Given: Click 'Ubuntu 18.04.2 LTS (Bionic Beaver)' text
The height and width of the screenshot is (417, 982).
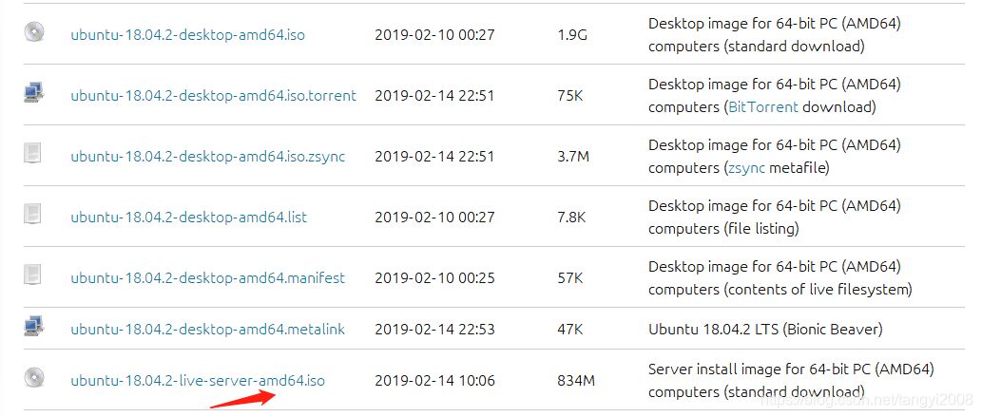Looking at the screenshot, I should (x=765, y=330).
